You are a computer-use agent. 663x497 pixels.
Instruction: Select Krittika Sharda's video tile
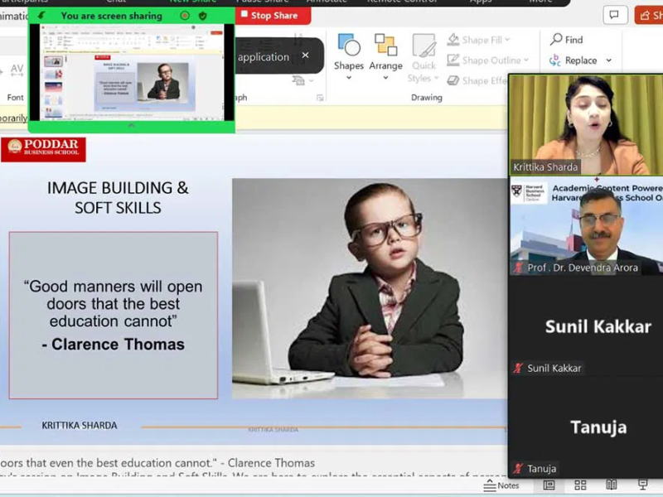586,125
